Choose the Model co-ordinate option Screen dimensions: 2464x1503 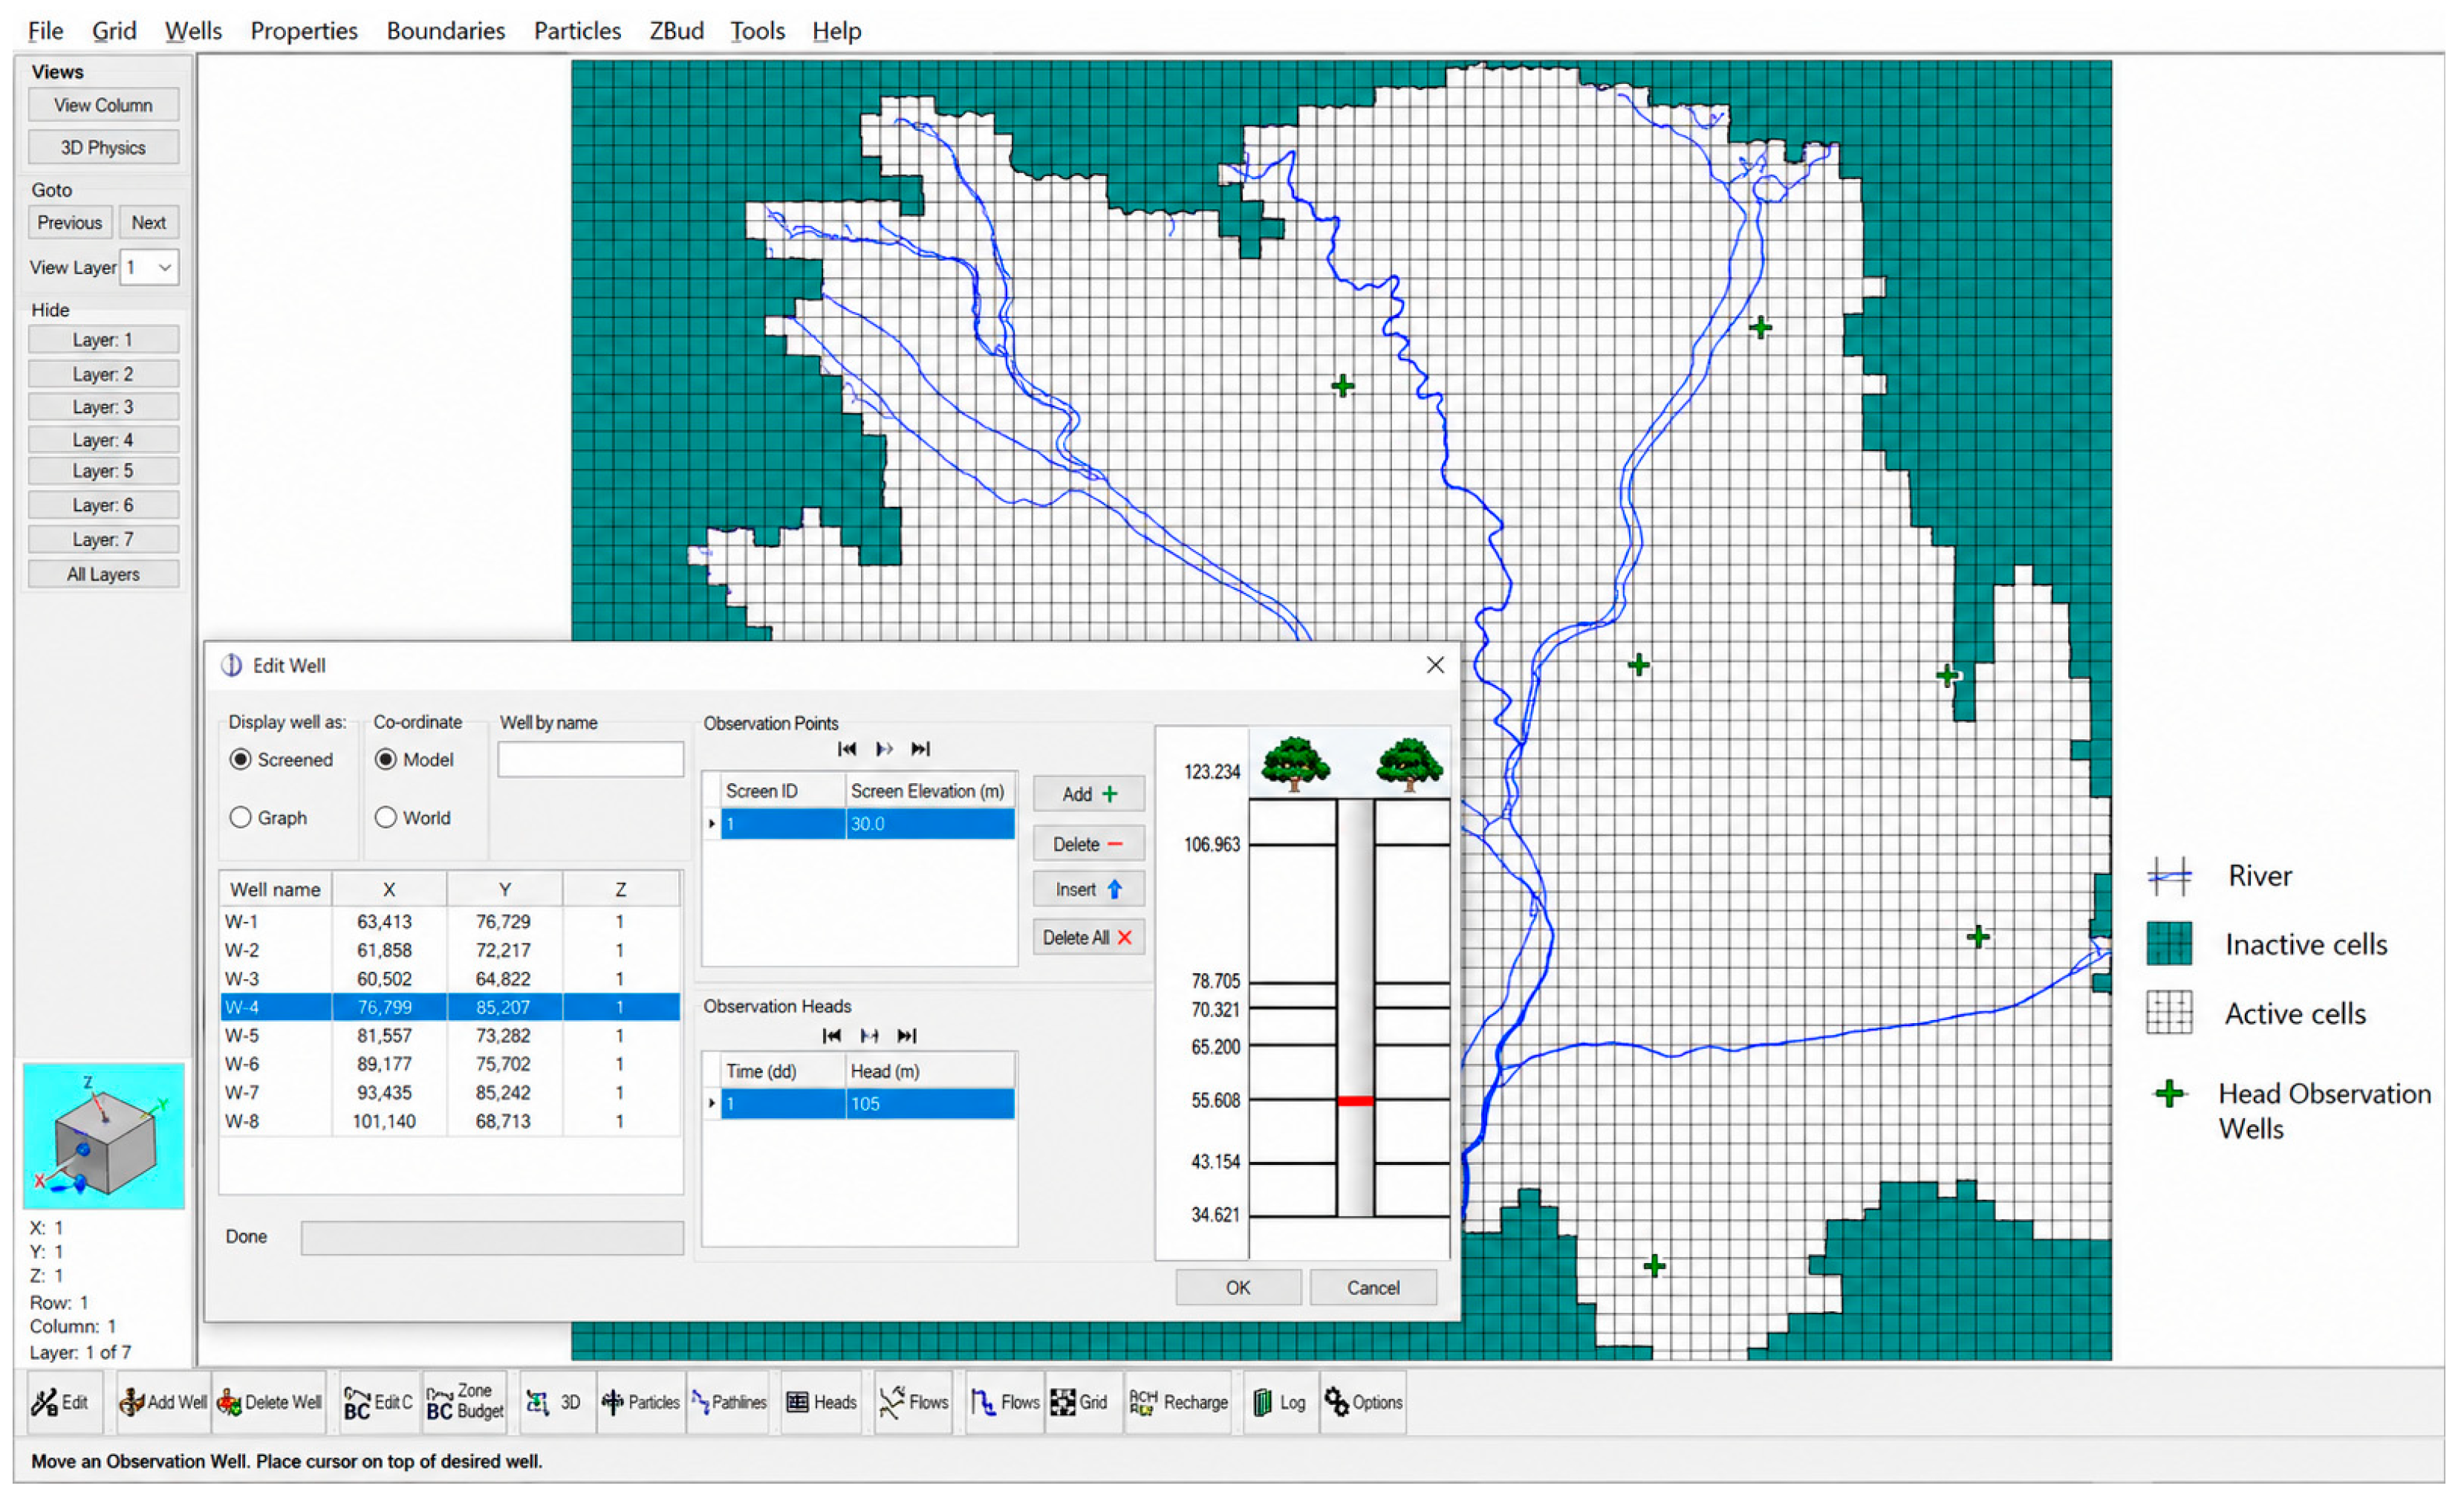385,759
